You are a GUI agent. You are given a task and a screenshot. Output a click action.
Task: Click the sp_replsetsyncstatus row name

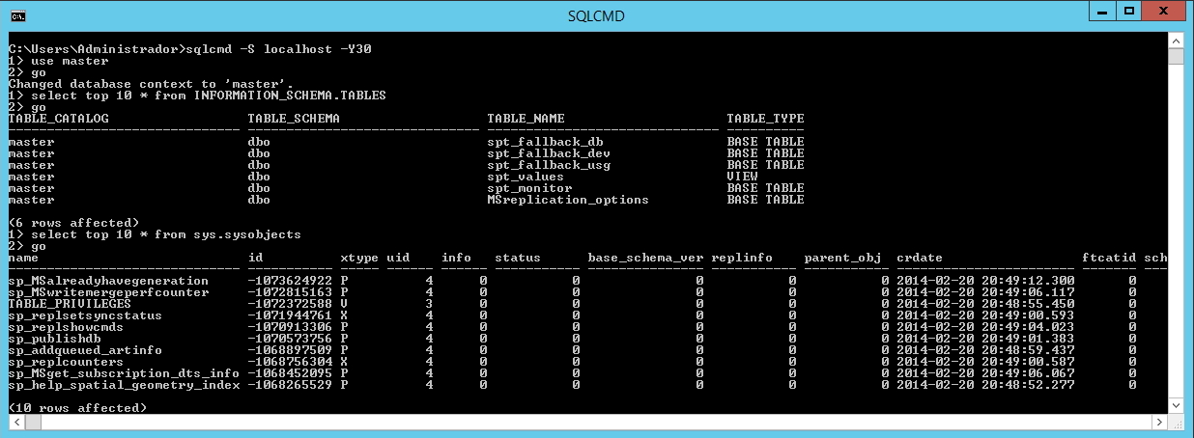[86, 315]
